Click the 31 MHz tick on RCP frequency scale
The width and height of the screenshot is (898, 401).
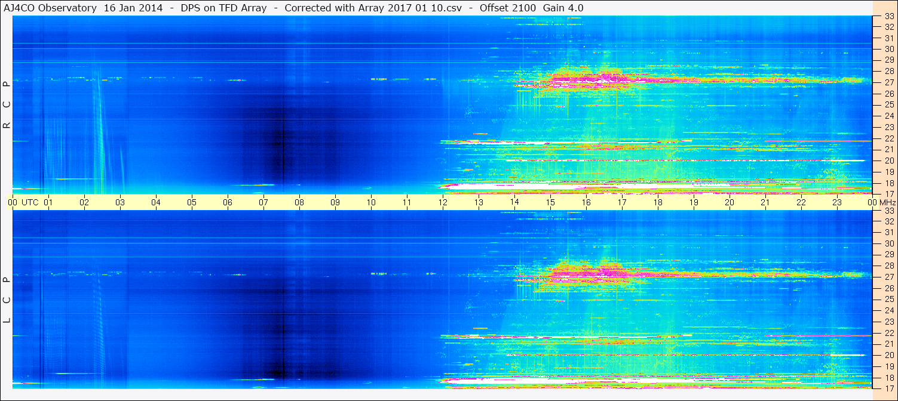888,38
